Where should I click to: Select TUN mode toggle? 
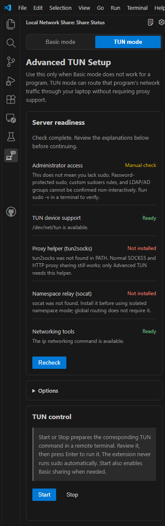tap(128, 42)
